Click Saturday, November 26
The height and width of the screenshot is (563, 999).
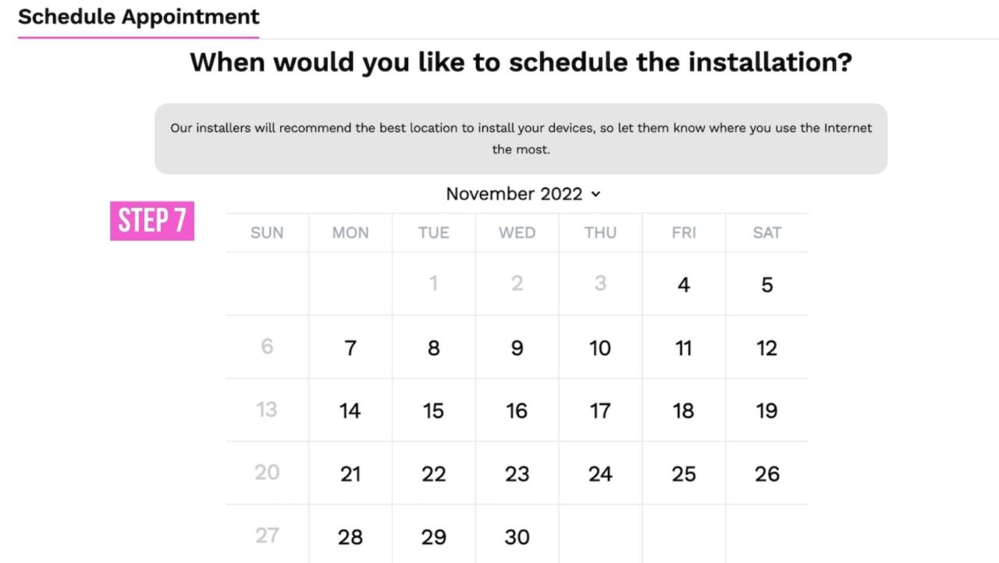(766, 474)
